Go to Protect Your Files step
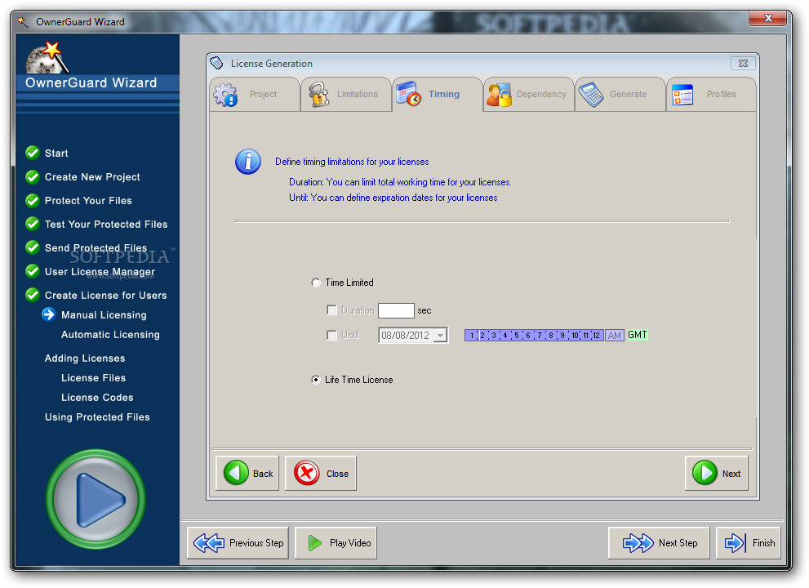The image size is (809, 588). (x=88, y=201)
